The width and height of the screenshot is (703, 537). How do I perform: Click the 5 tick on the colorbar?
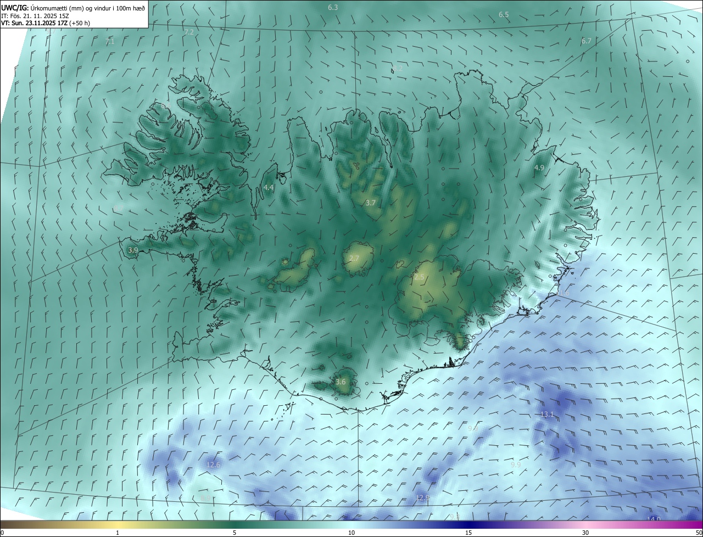pos(235,533)
